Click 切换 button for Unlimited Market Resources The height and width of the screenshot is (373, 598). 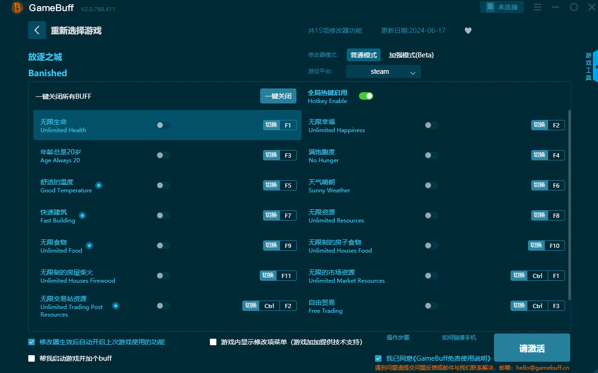tap(519, 276)
